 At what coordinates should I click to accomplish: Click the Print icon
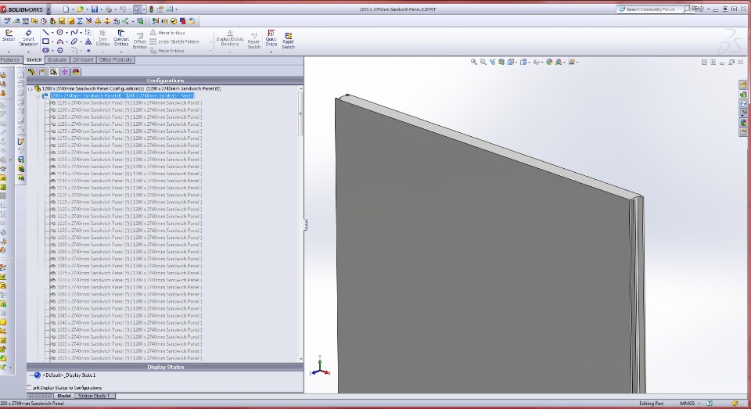(109, 9)
